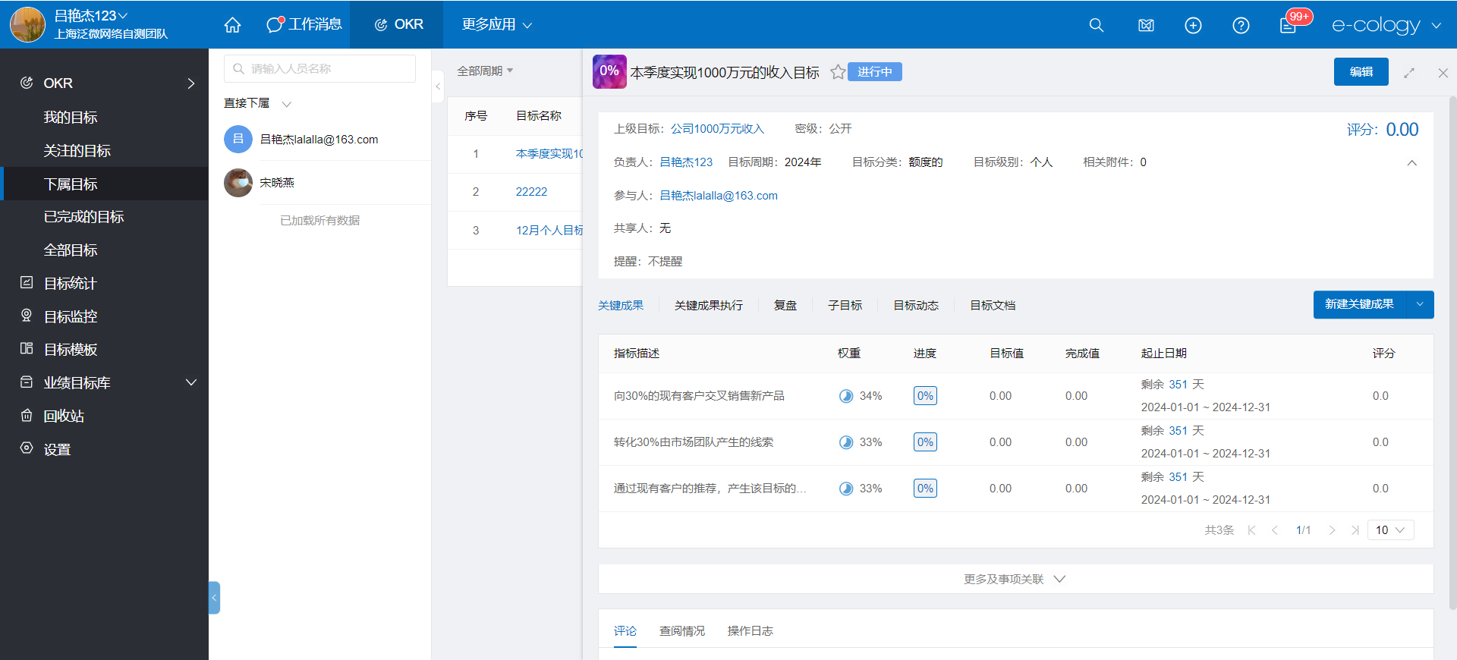
Task: Open the 全部周期 period dropdown
Action: point(485,71)
